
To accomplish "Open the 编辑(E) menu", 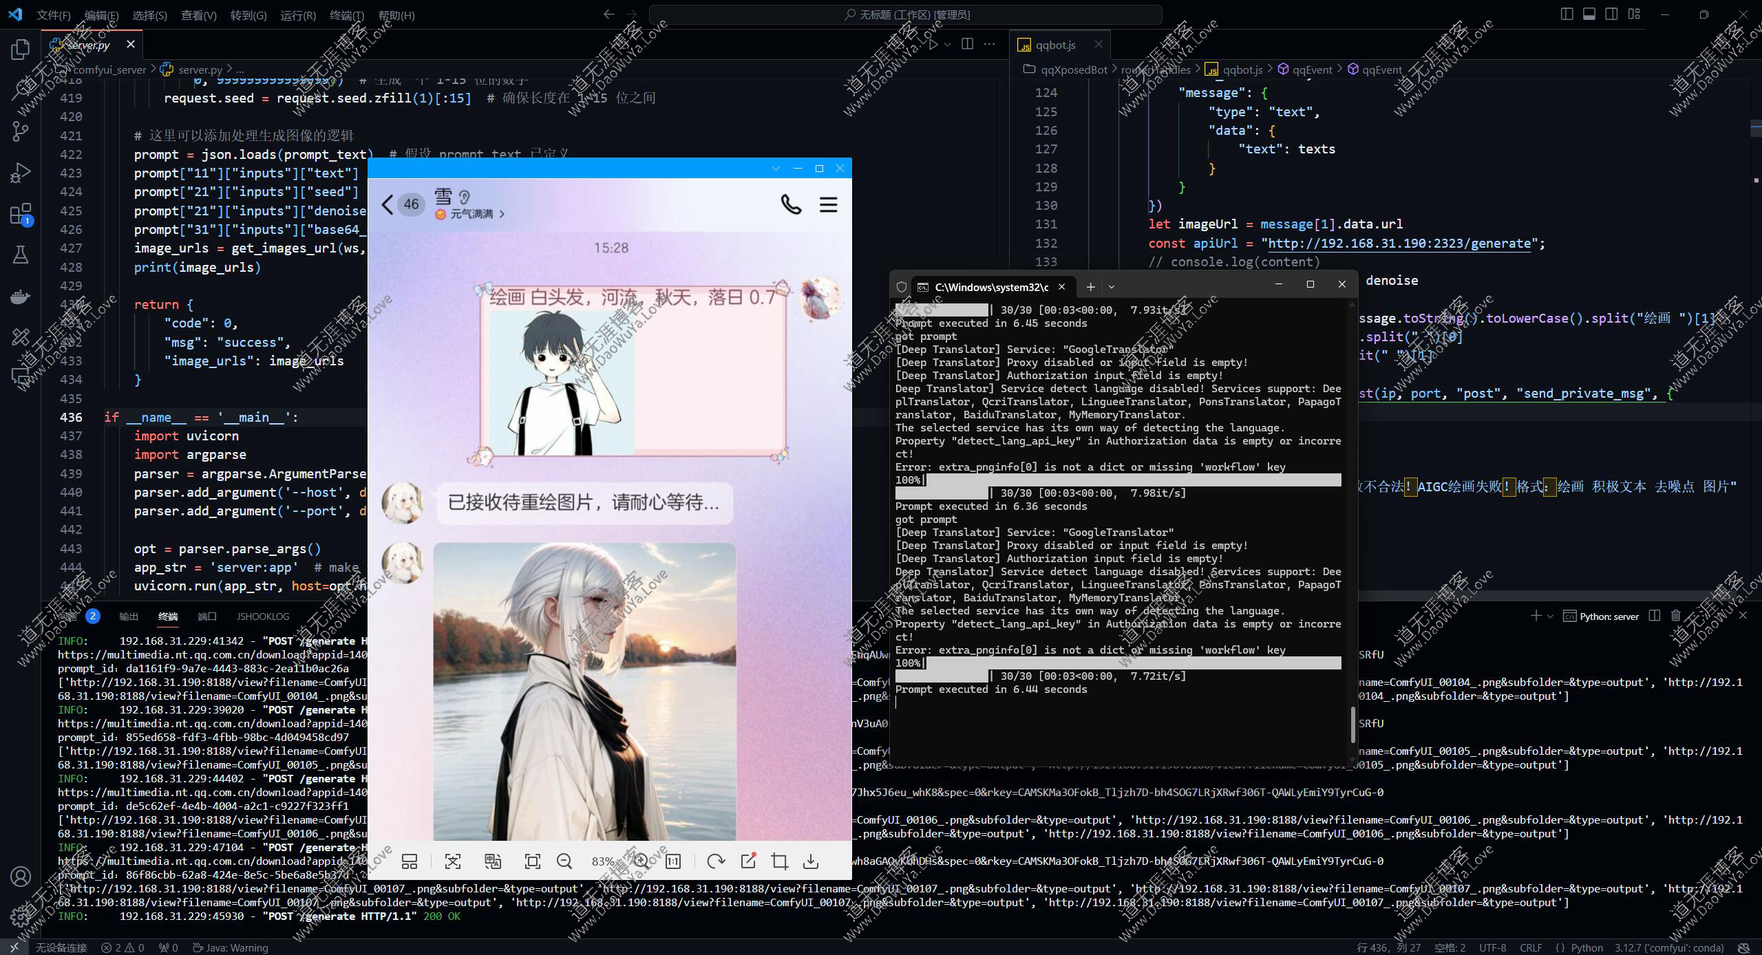I will click(101, 15).
